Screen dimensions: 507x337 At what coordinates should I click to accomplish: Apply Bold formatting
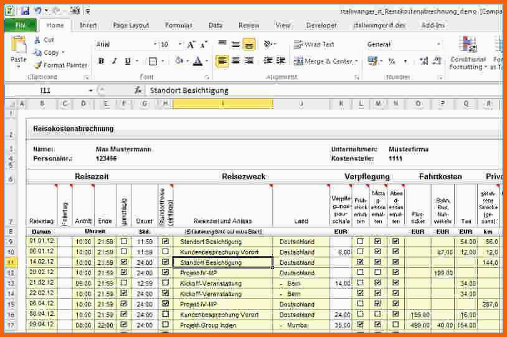[x=100, y=61]
